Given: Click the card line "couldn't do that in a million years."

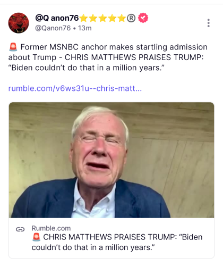Looking at the screenshot, I should pos(93,247).
